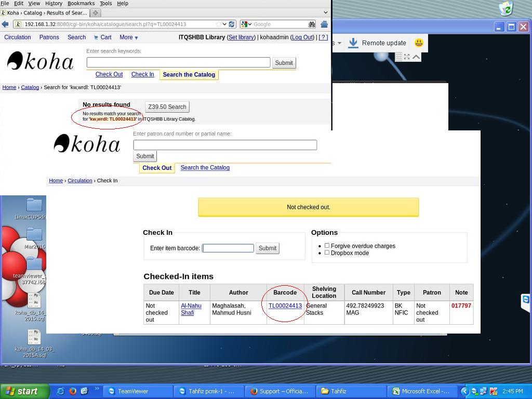Expand the More dropdown in Koha navigation
This screenshot has width=532, height=399.
point(128,37)
